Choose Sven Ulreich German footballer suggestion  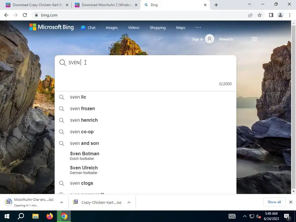click(x=145, y=170)
